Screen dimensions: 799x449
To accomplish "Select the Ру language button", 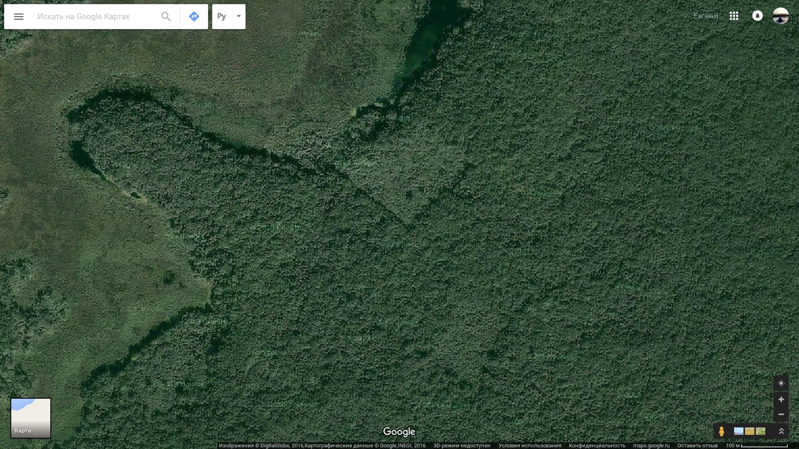I will (x=222, y=17).
